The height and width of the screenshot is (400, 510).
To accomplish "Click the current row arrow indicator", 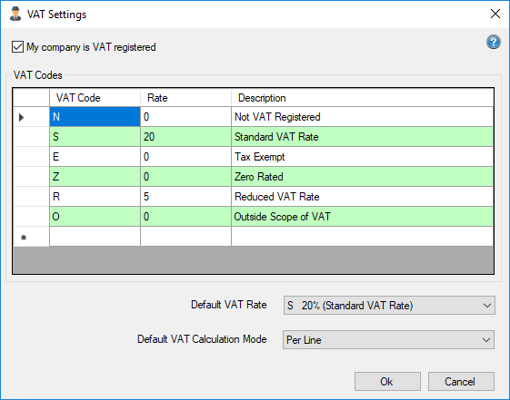I will (22, 117).
